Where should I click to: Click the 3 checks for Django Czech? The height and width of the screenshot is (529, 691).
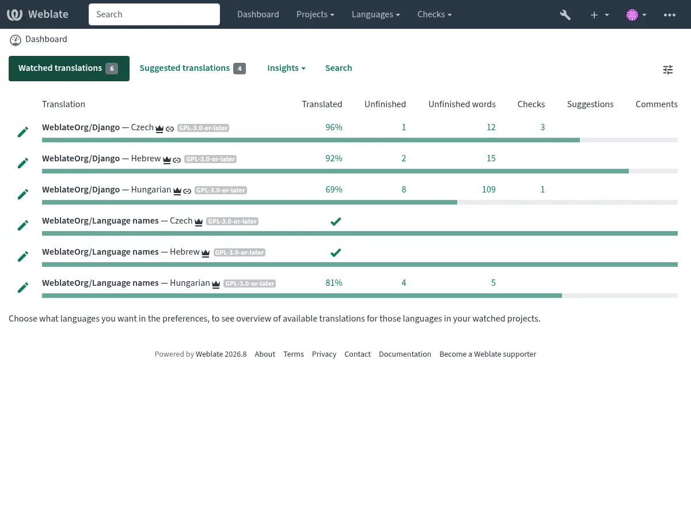(542, 127)
